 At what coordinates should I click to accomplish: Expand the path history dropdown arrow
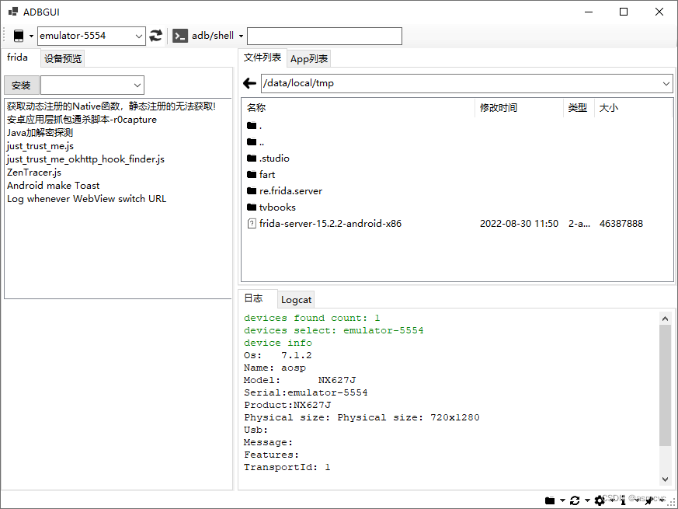666,83
